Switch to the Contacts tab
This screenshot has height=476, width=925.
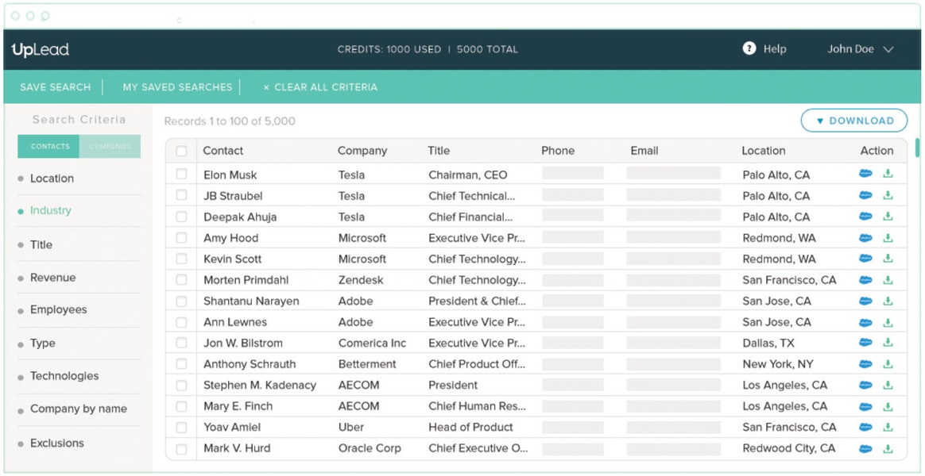(x=49, y=147)
